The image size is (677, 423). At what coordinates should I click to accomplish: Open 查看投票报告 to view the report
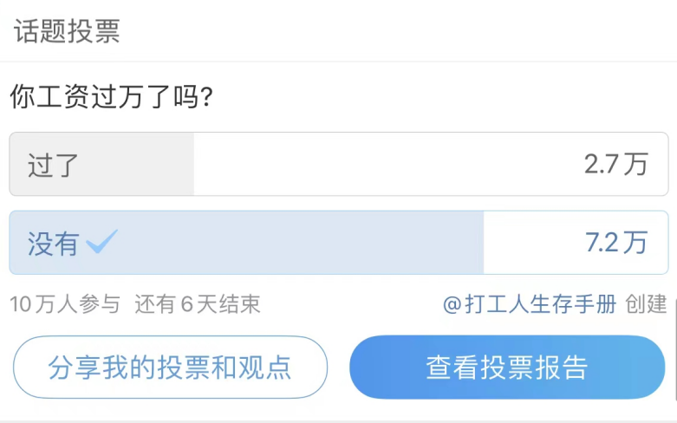507,368
